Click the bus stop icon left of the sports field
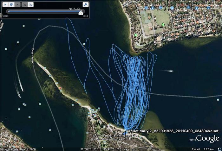Image resolution: width=222 pixels, height=151 pixels. [146, 8]
